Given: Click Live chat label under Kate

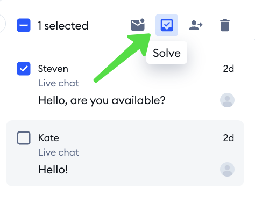Looking at the screenshot, I should click(x=59, y=152).
